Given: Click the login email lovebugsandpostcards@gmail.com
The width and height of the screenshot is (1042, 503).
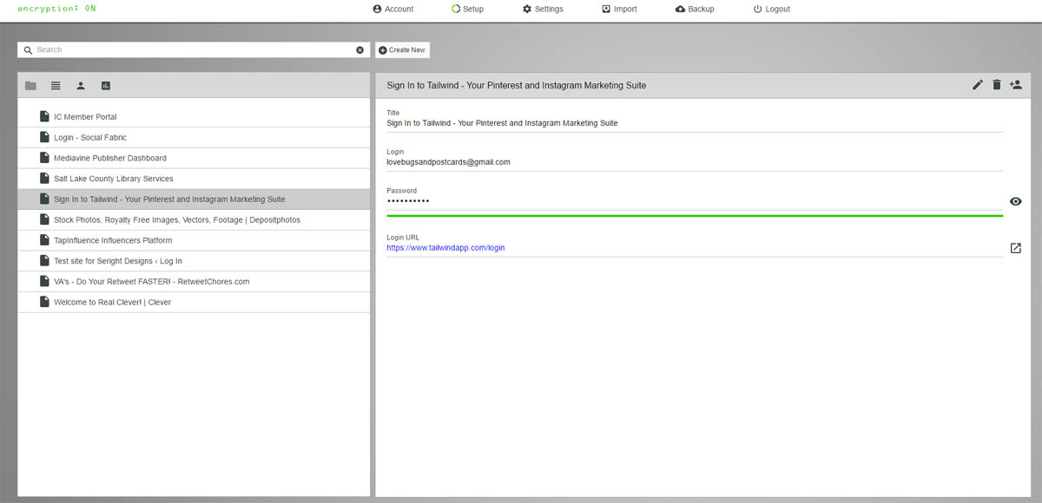Looking at the screenshot, I should pos(448,162).
